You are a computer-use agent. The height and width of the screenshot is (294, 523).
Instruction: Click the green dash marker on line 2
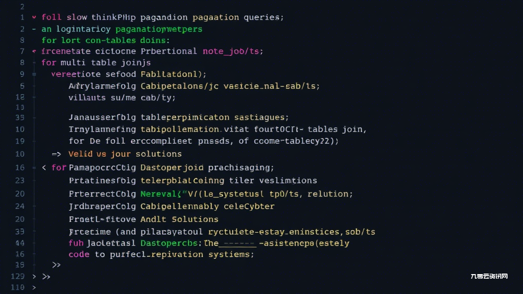(x=34, y=29)
